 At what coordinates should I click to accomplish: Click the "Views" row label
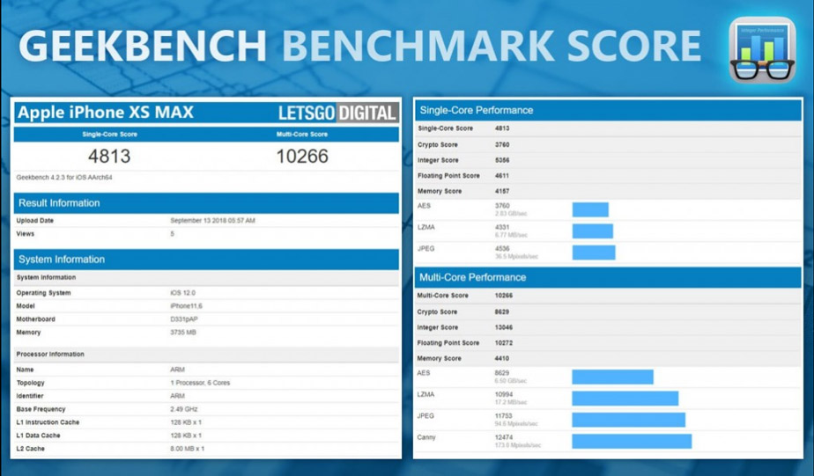(x=25, y=234)
